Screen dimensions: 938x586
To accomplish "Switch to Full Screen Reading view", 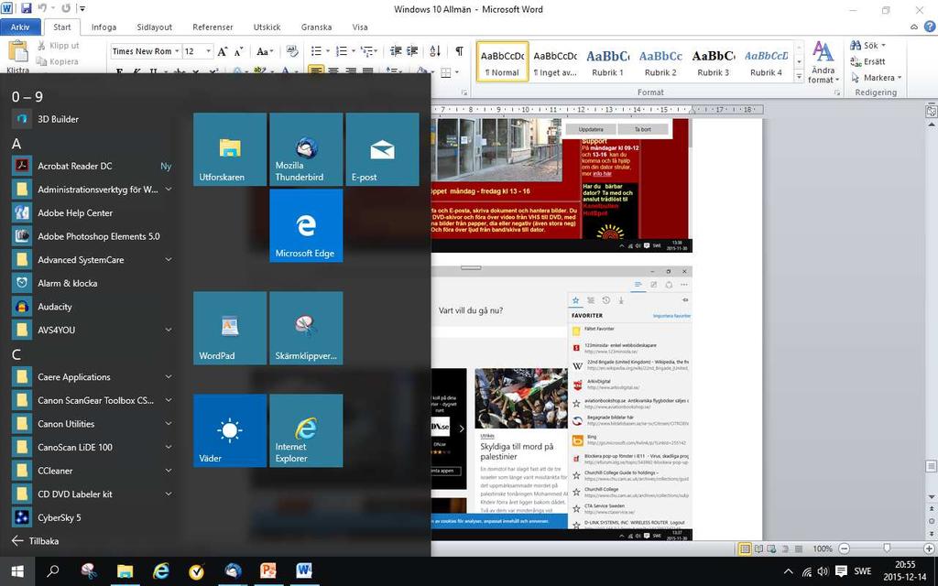I will click(x=758, y=548).
